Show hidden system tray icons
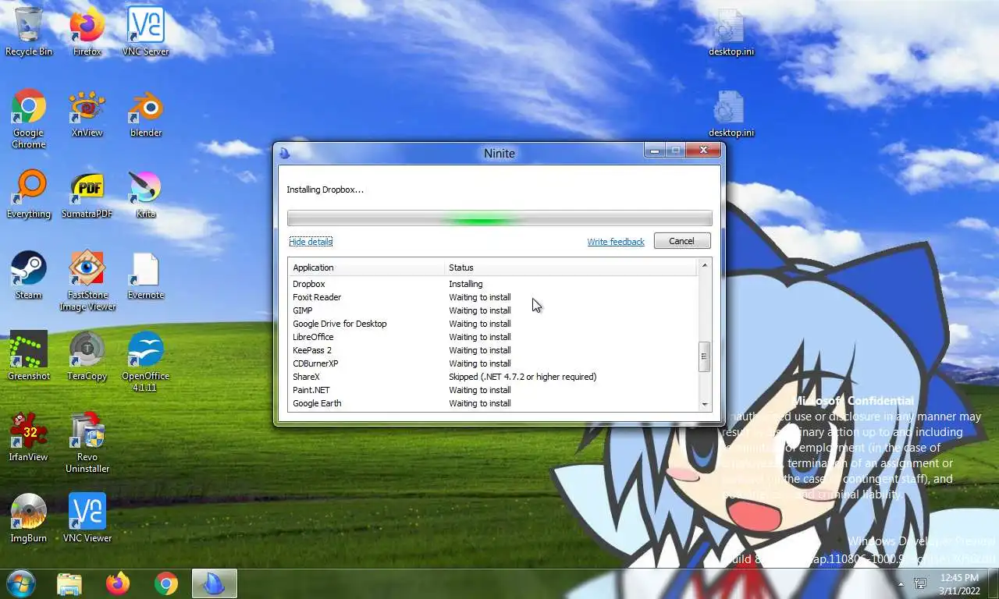 pyautogui.click(x=901, y=583)
